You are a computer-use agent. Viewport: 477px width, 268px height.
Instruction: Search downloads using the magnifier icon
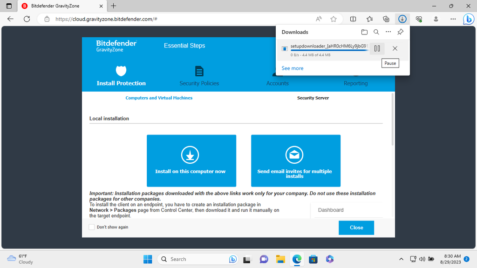point(376,32)
